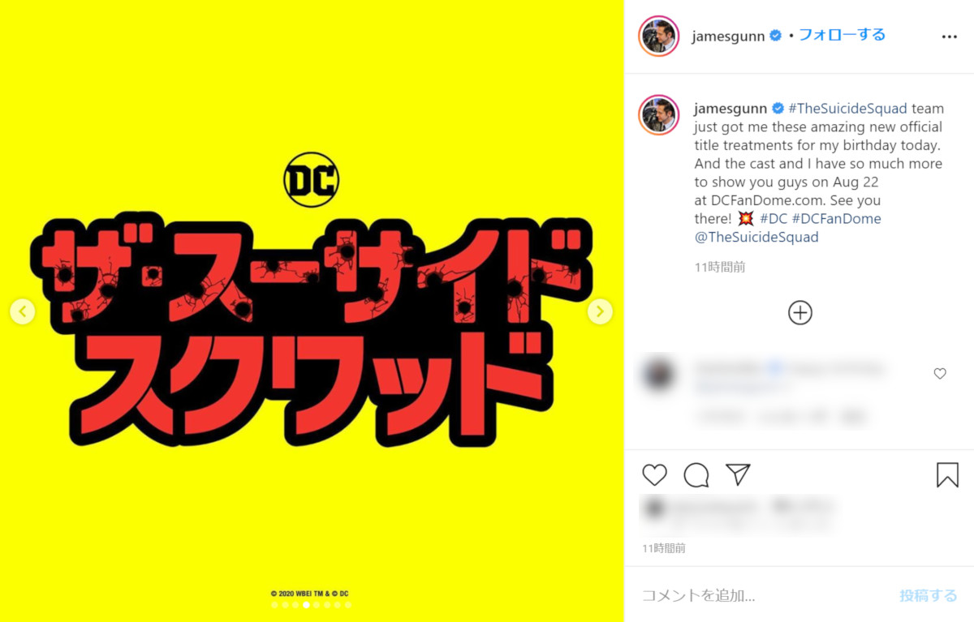Click the 投稿する post button
This screenshot has height=622, width=974.
point(928,594)
